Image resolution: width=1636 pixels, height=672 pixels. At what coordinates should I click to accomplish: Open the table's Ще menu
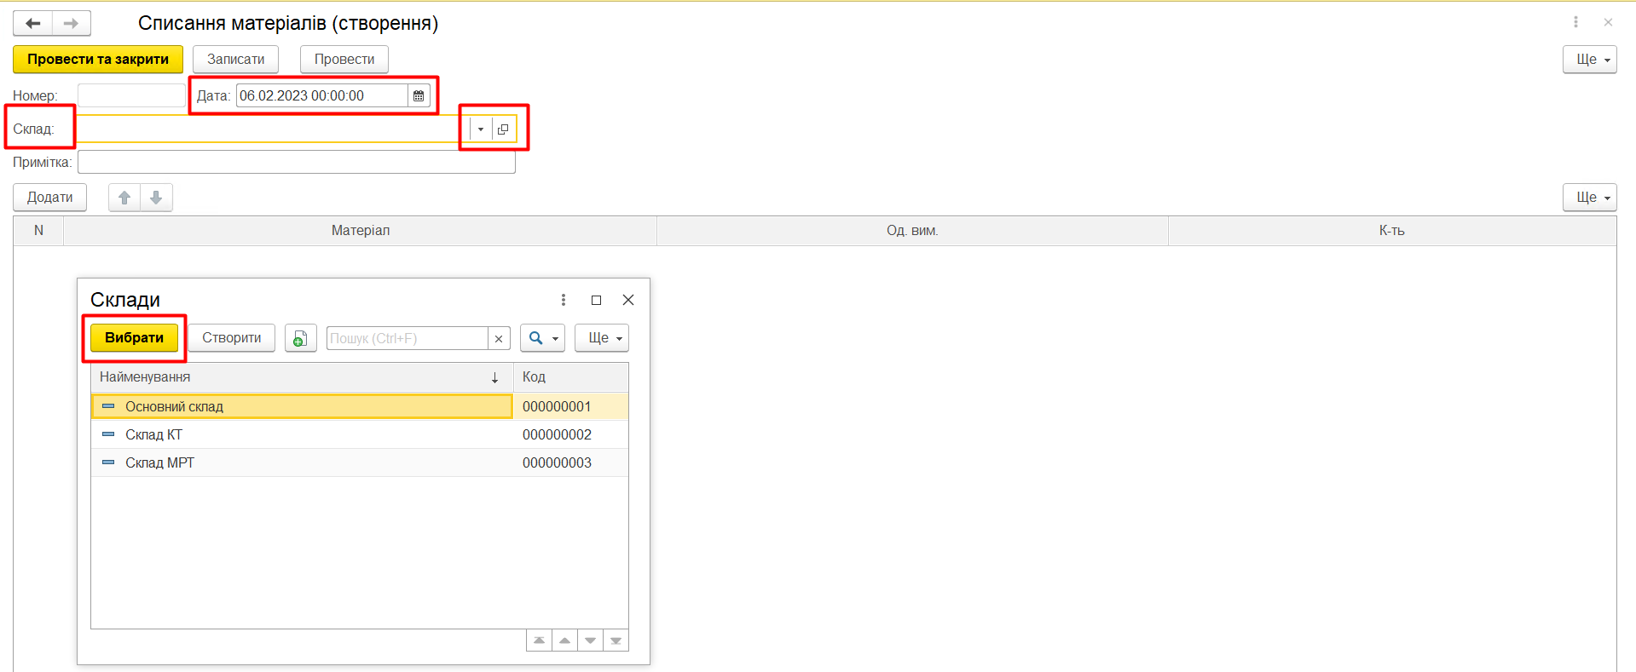pyautogui.click(x=1589, y=198)
